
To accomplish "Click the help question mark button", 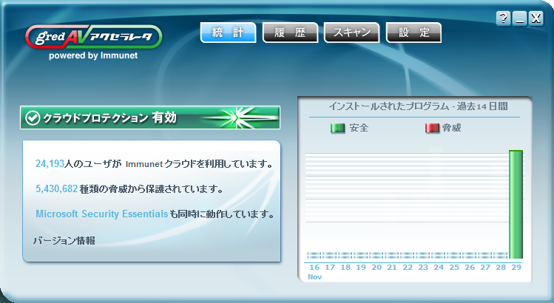I will pyautogui.click(x=504, y=18).
